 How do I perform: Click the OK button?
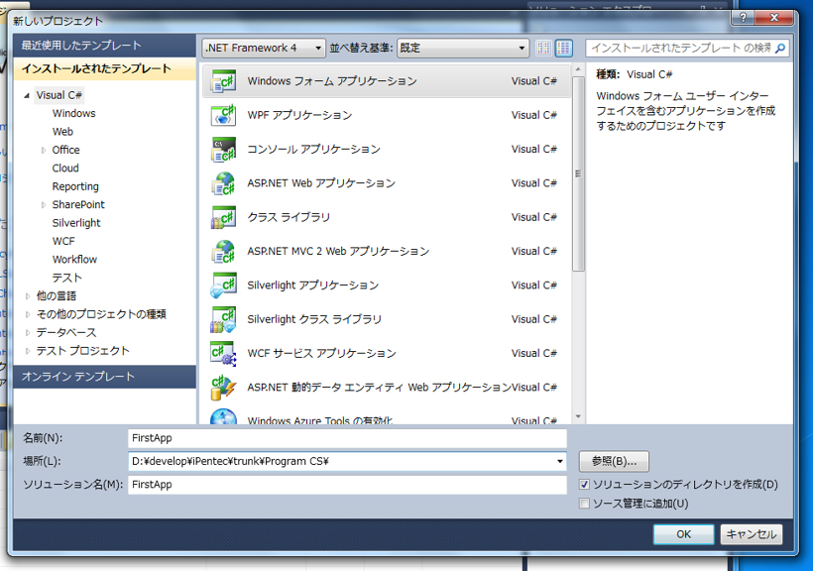tap(683, 534)
